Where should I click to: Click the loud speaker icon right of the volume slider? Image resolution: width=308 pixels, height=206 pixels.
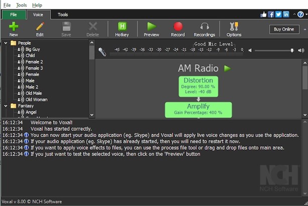point(301,51)
